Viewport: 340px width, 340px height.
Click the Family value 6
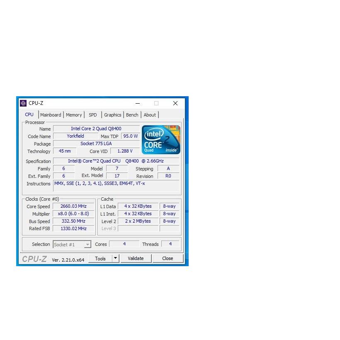coord(64,168)
